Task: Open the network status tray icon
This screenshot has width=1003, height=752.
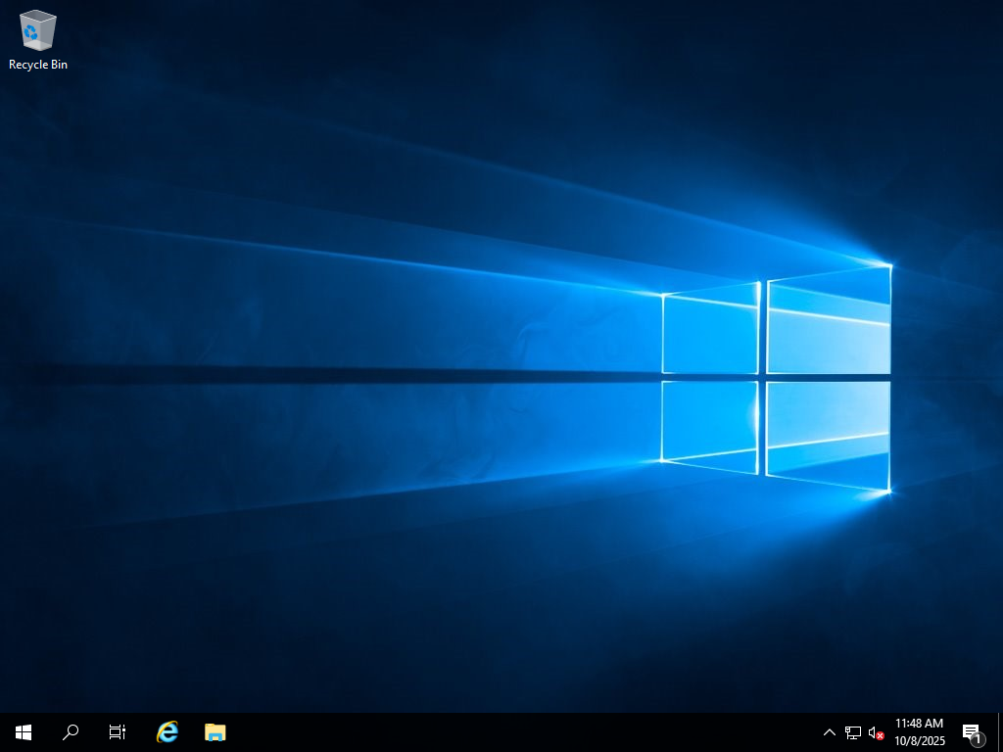Action: click(x=853, y=732)
